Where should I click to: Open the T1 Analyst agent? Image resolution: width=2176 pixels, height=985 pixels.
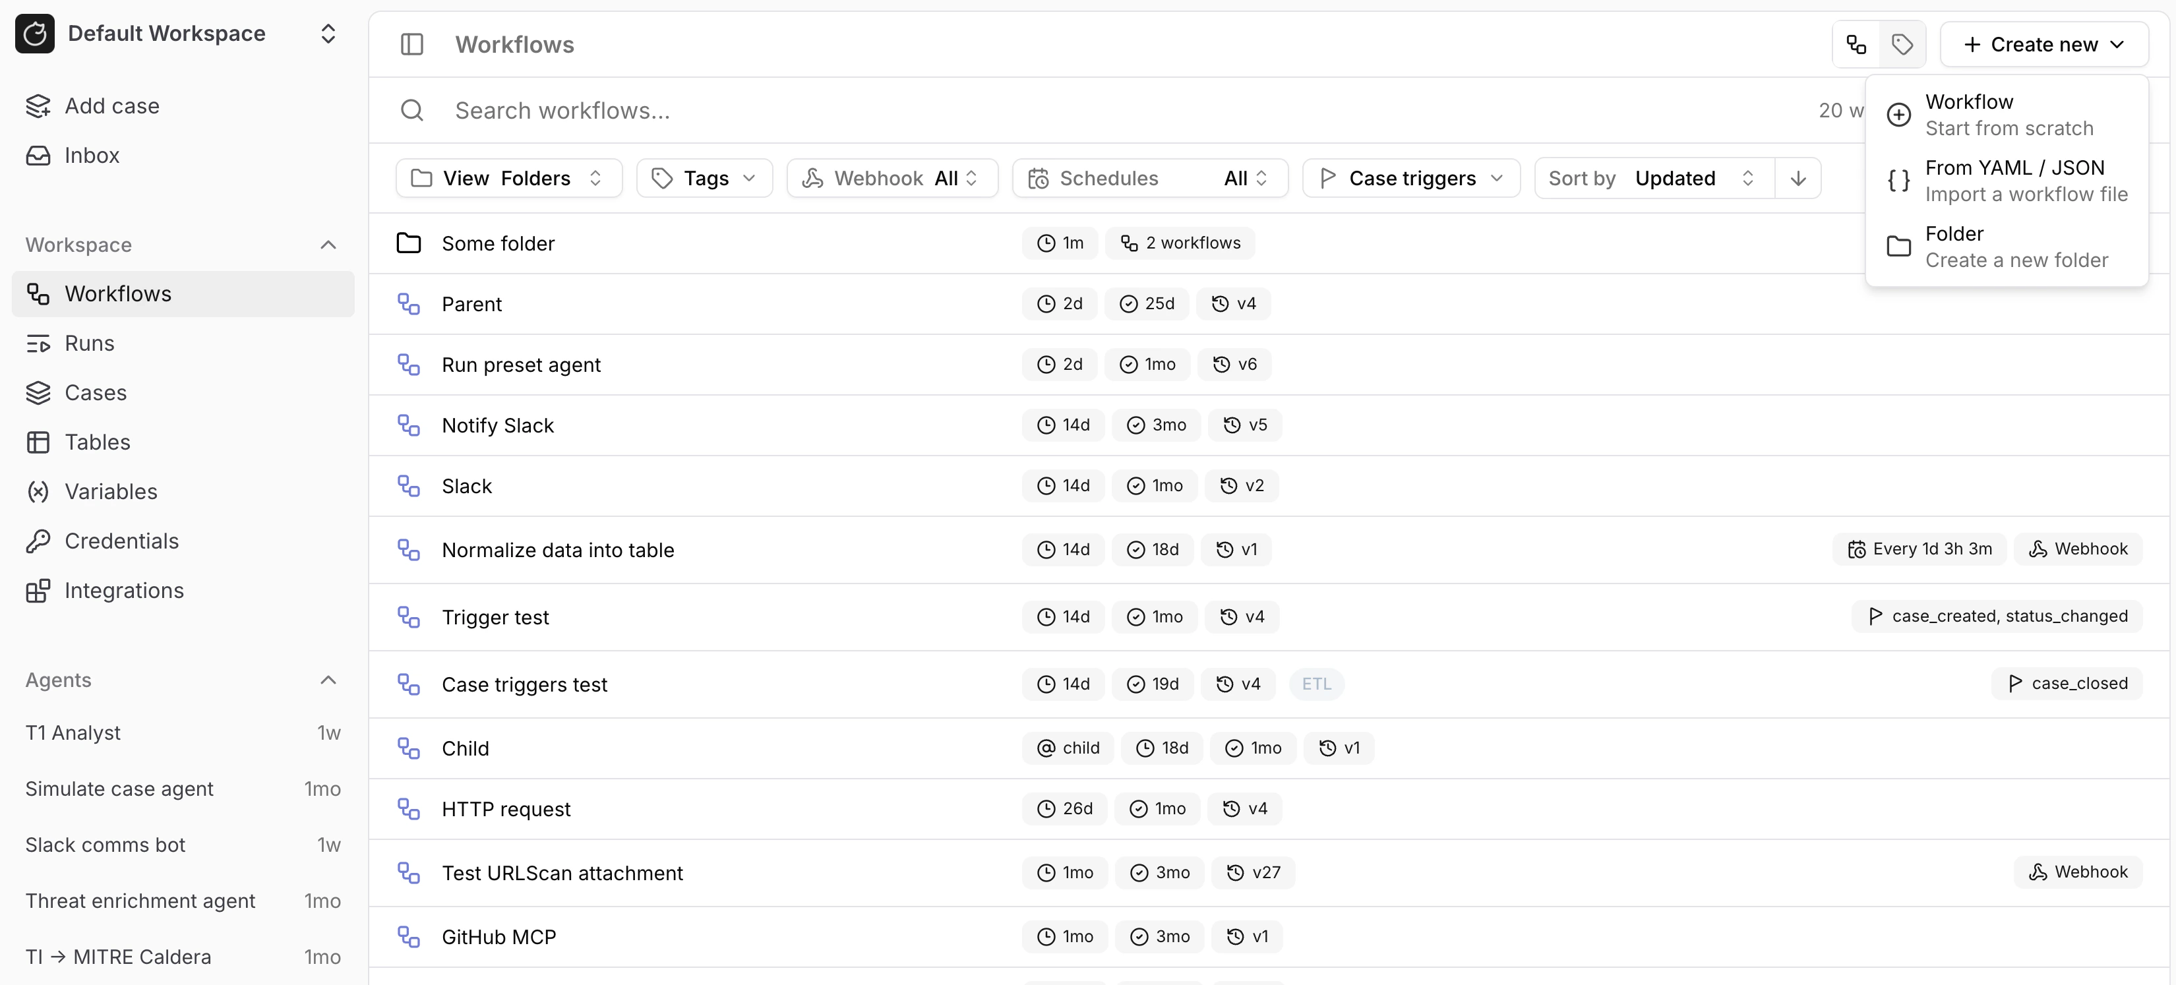pos(73,732)
